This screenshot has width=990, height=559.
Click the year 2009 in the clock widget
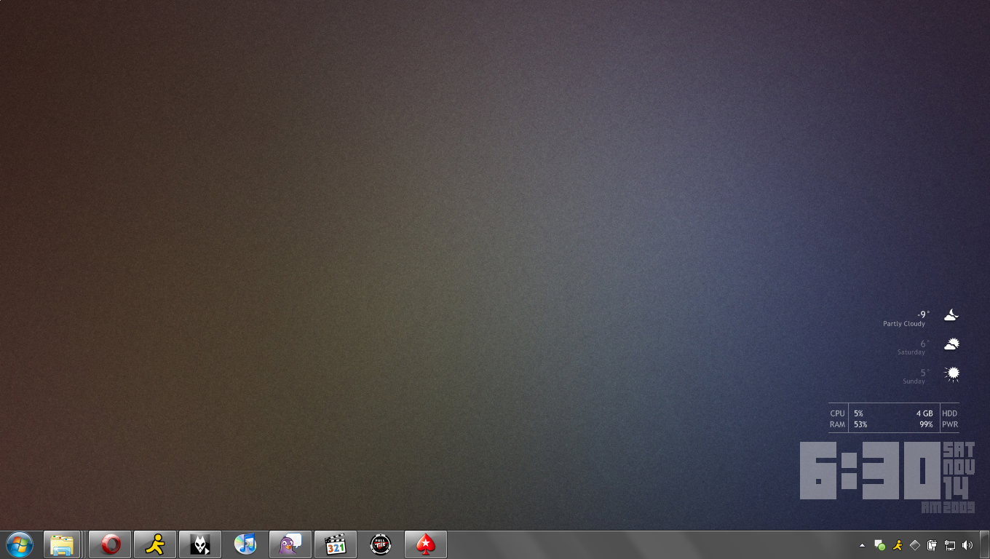coord(960,507)
